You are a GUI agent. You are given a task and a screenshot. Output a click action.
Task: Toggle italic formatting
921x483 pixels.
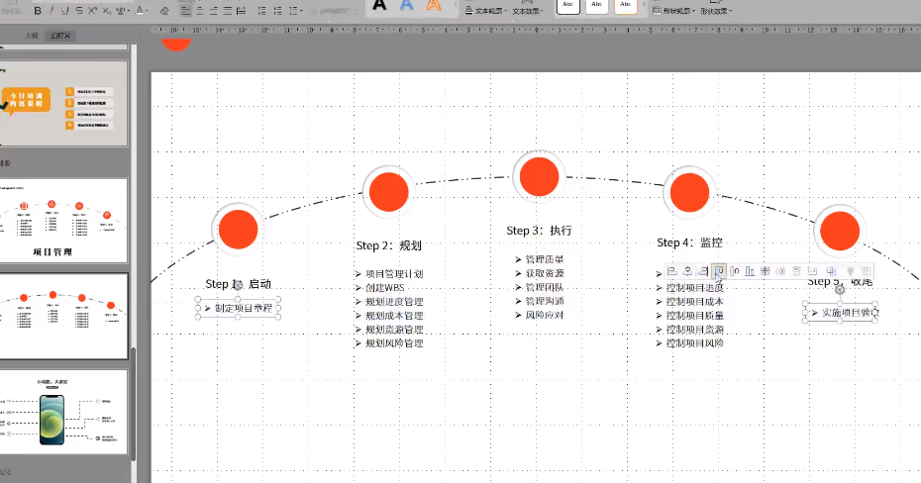[51, 11]
